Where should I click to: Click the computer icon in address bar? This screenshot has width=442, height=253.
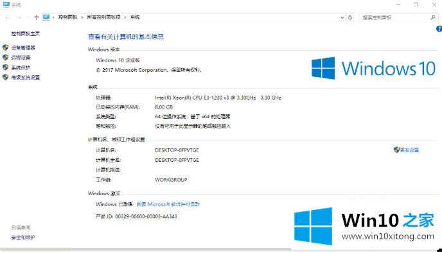coord(46,17)
